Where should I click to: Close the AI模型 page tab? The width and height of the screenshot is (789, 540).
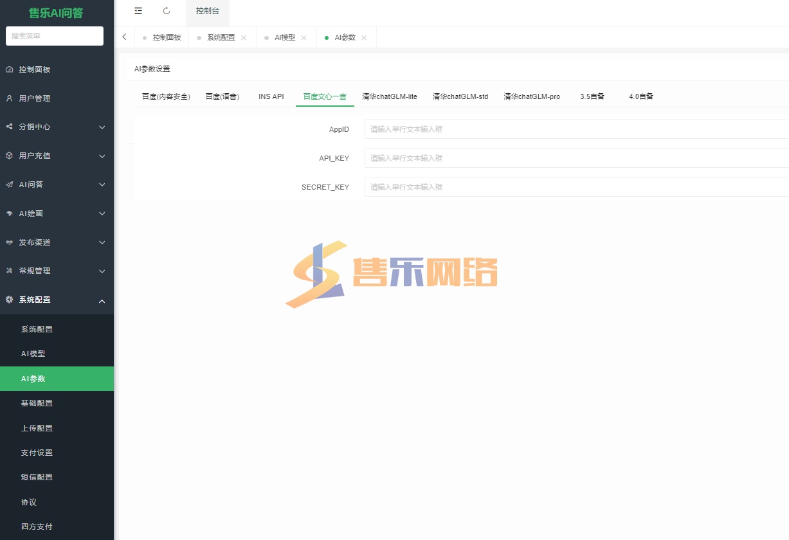point(304,38)
